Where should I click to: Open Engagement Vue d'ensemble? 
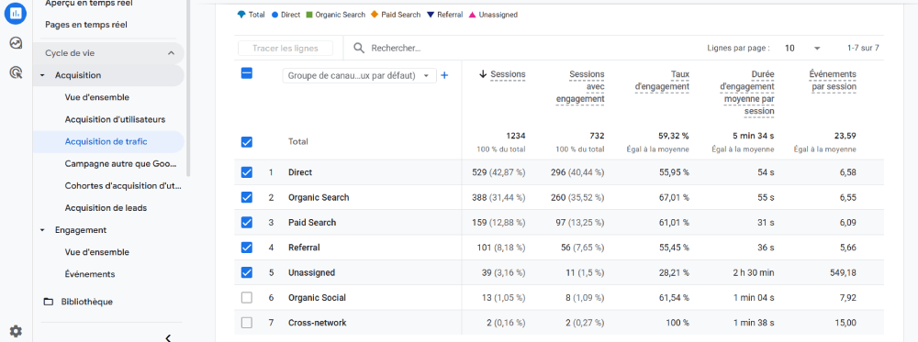97,252
